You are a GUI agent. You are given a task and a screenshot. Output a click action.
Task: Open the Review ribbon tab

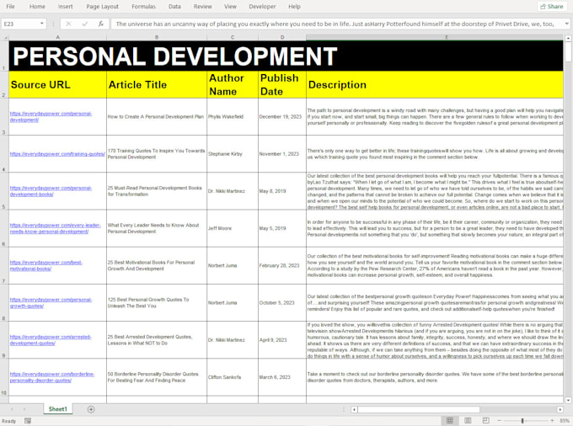pyautogui.click(x=203, y=6)
